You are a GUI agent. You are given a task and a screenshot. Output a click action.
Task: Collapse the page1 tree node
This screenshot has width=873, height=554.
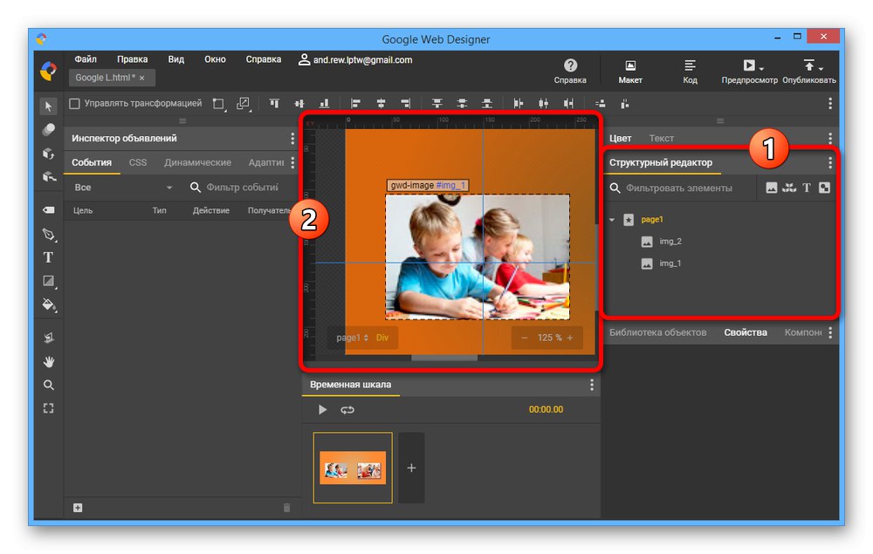tap(612, 220)
